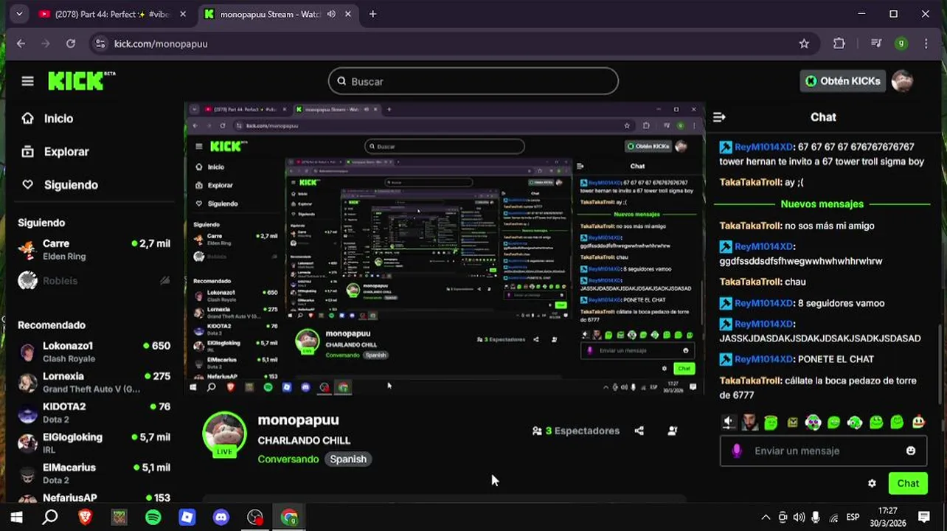Open the system volume control
The width and height of the screenshot is (947, 531).
pos(799,518)
